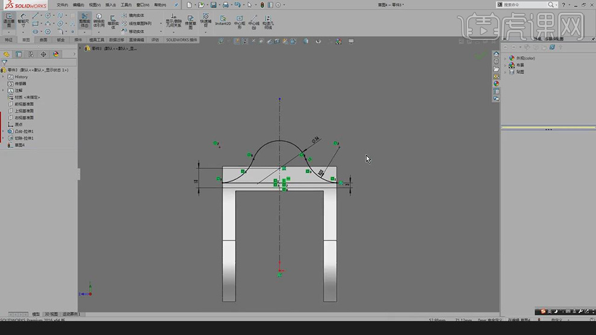Image resolution: width=596 pixels, height=335 pixels.
Task: Select the Sketch Fillet tool
Action: [60, 31]
